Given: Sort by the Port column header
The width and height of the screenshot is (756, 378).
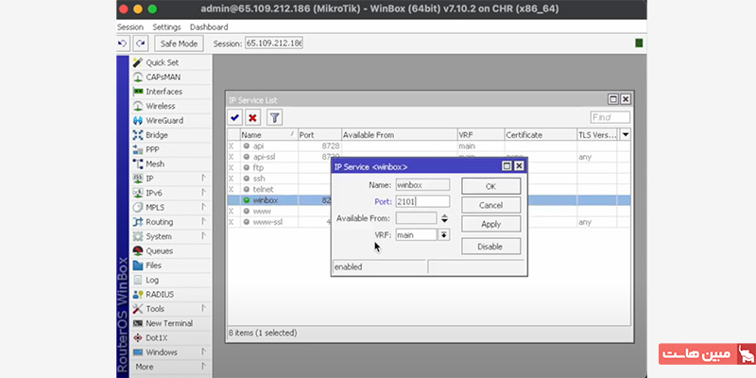Looking at the screenshot, I should [319, 135].
